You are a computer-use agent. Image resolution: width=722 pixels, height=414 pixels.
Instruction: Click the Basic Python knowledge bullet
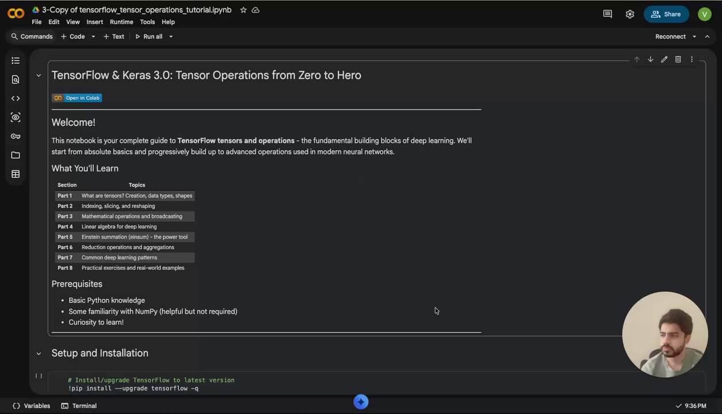click(107, 300)
